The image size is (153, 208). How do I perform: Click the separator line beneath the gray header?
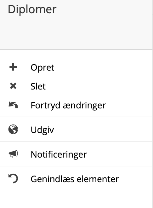click(x=76, y=49)
